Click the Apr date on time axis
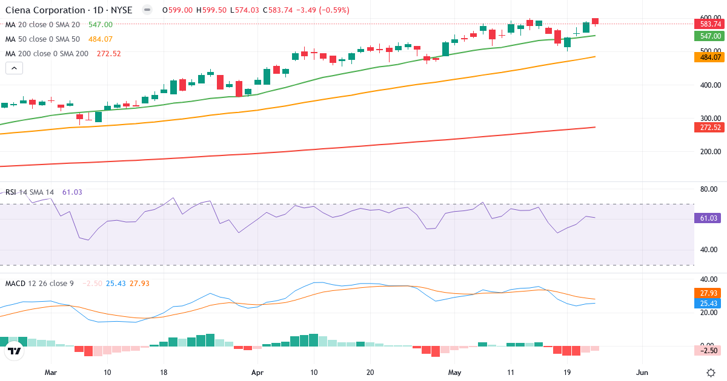 pos(257,373)
